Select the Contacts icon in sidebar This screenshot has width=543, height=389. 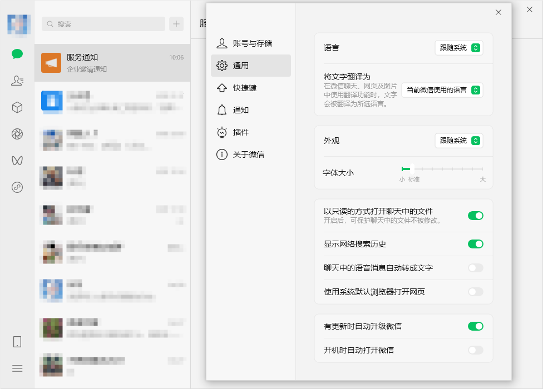pos(17,81)
